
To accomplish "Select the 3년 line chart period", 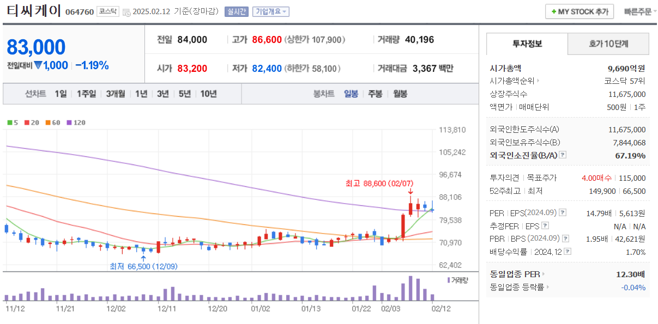I will pos(162,94).
